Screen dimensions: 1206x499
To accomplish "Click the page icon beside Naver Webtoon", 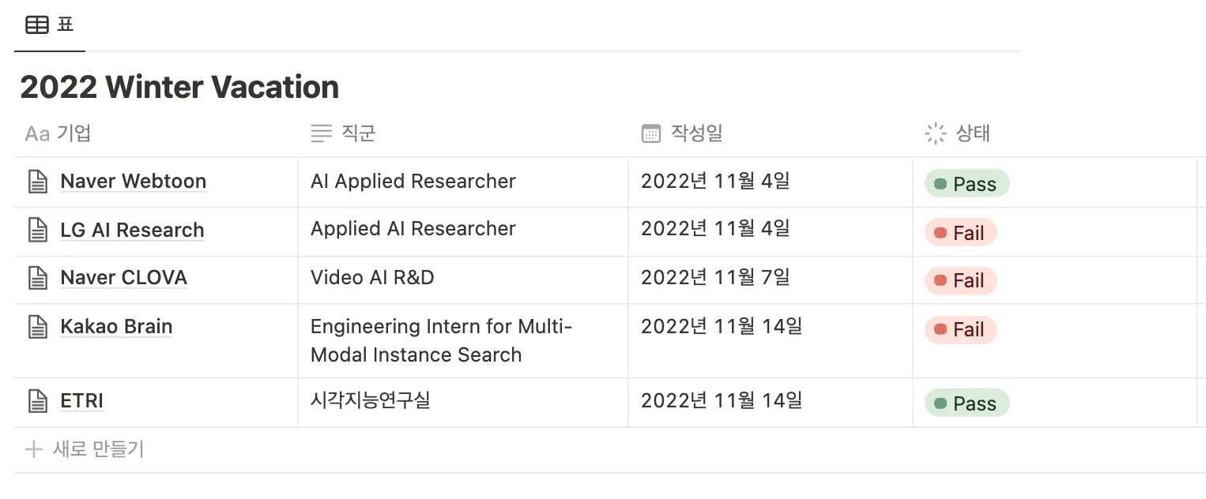I will click(x=37, y=182).
